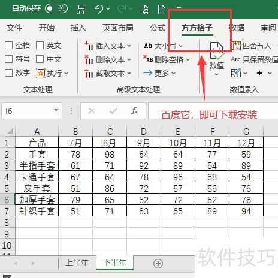Click the black plus icon
Viewport: 278px width, 278px height.
coord(259,73)
